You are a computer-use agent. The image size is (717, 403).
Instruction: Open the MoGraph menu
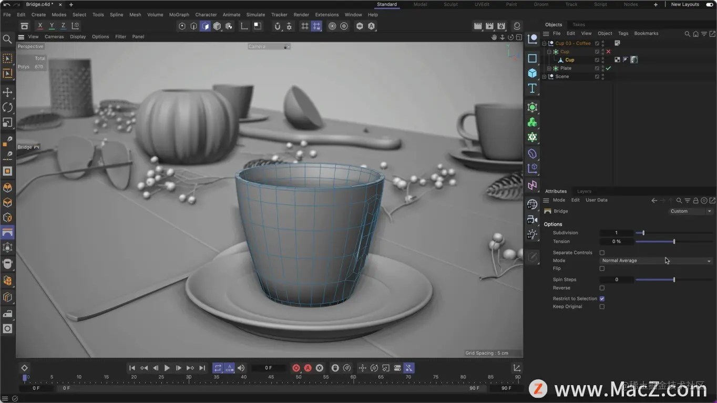pos(179,15)
